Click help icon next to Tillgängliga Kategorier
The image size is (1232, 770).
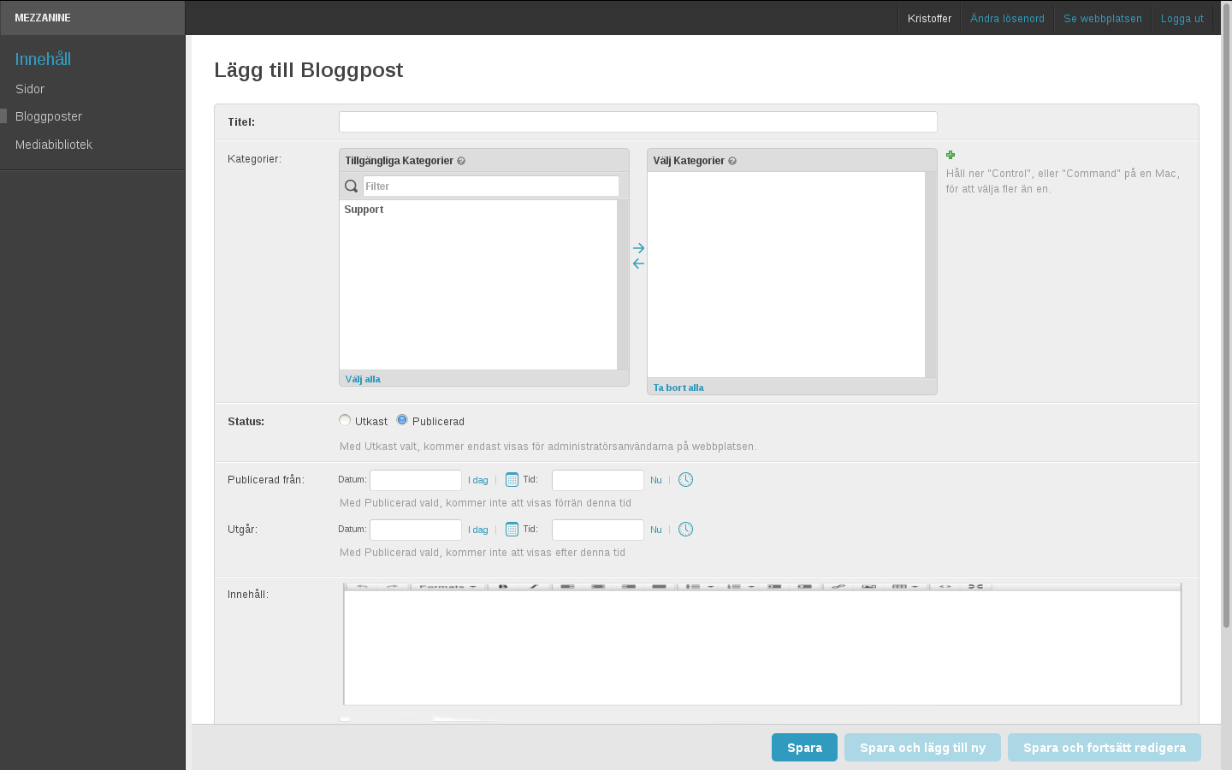[461, 161]
